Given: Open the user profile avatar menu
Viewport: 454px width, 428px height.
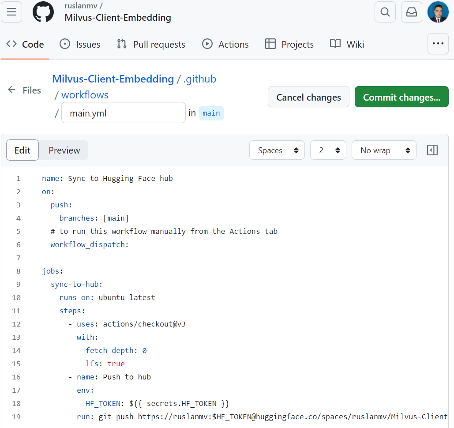Looking at the screenshot, I should (x=438, y=12).
